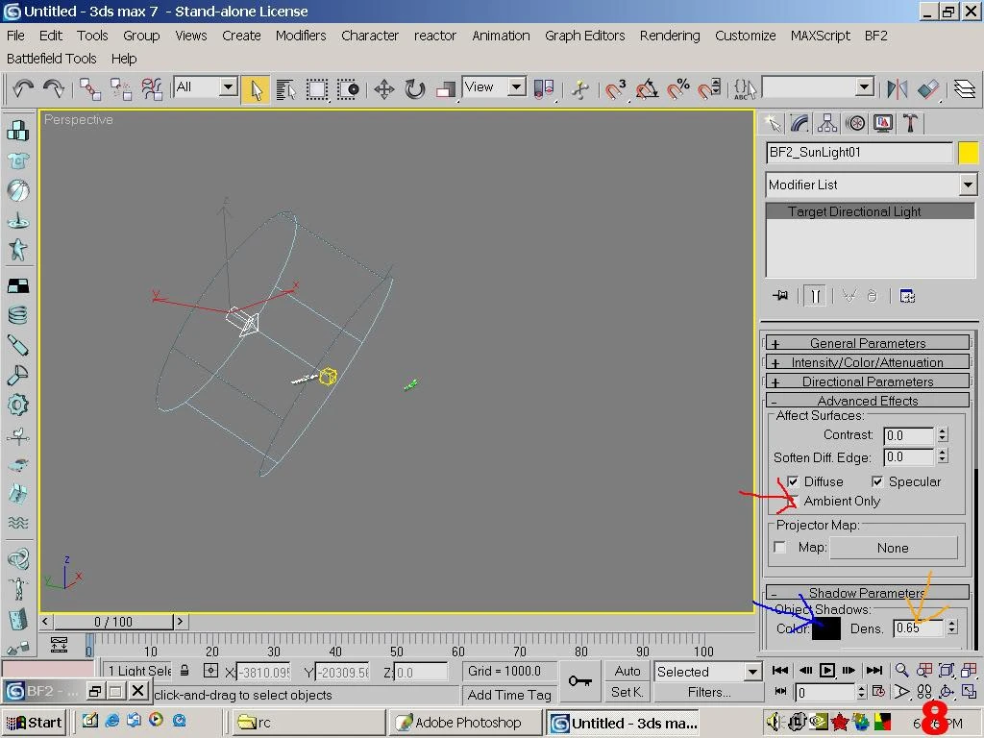Viewport: 984px width, 738px height.
Task: Enable the Projector Map checkbox
Action: point(780,548)
